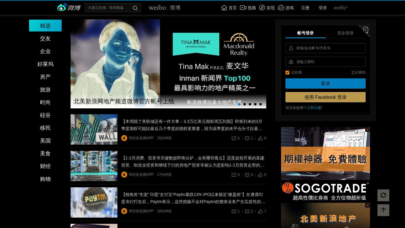Click 华尔街见闻APP avatar on Paytm post
Viewport: 405px width, 228px height.
tap(124, 211)
